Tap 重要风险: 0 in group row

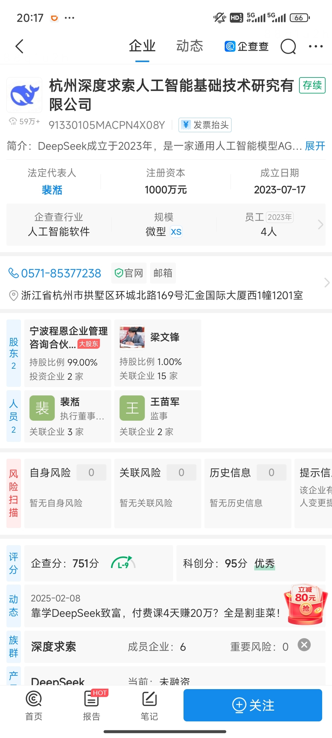259,647
